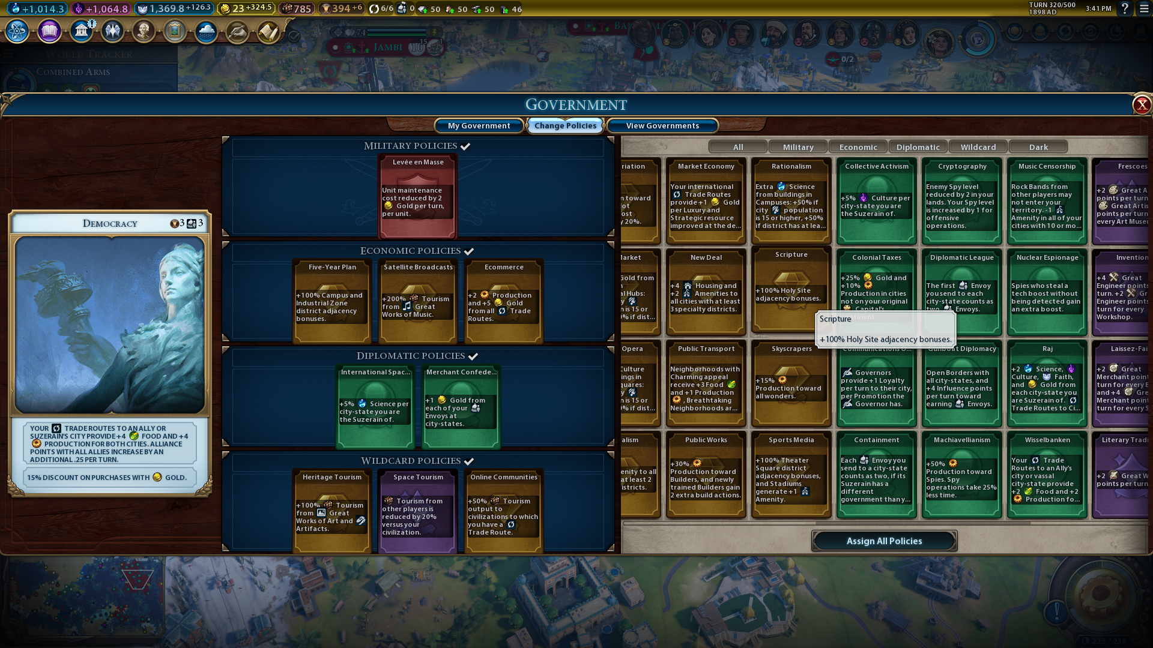Close the Government screen

(1141, 105)
